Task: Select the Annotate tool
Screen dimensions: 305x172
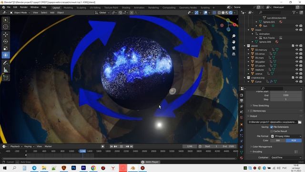Action: (5, 63)
